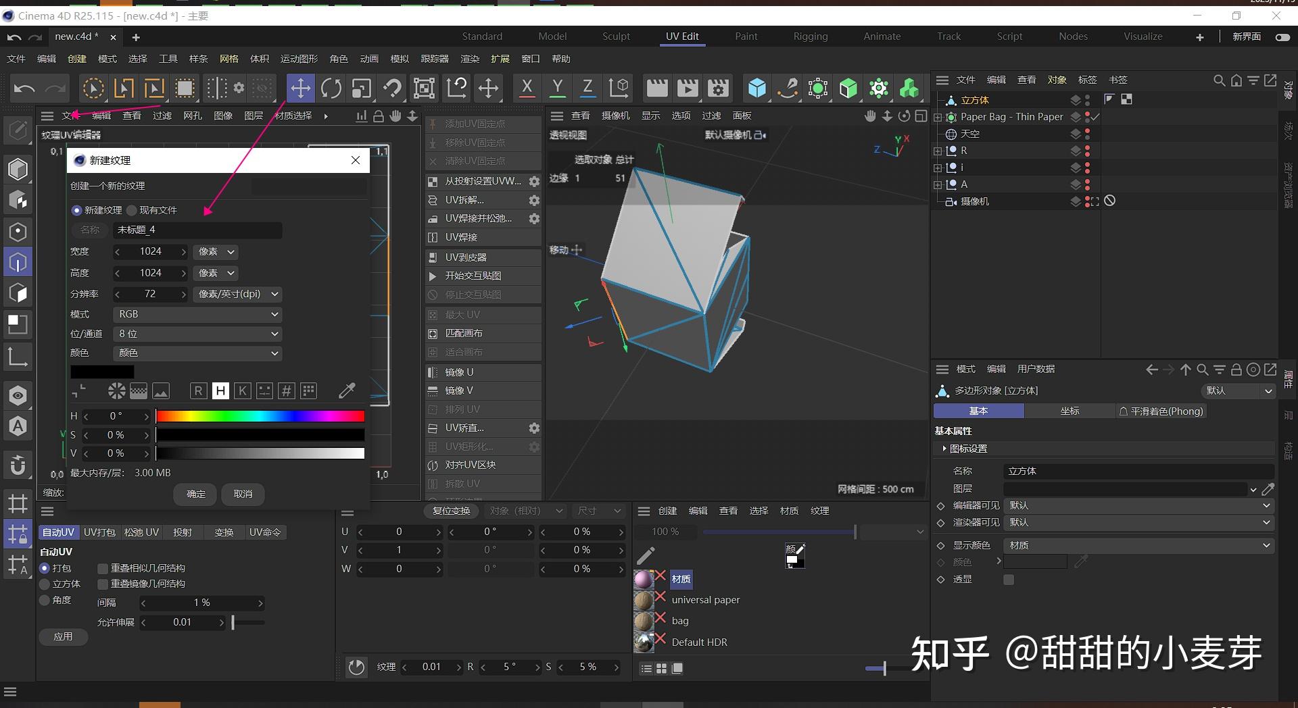This screenshot has height=708, width=1298.
Task: Select the 现有文件 radio button
Action: (131, 210)
